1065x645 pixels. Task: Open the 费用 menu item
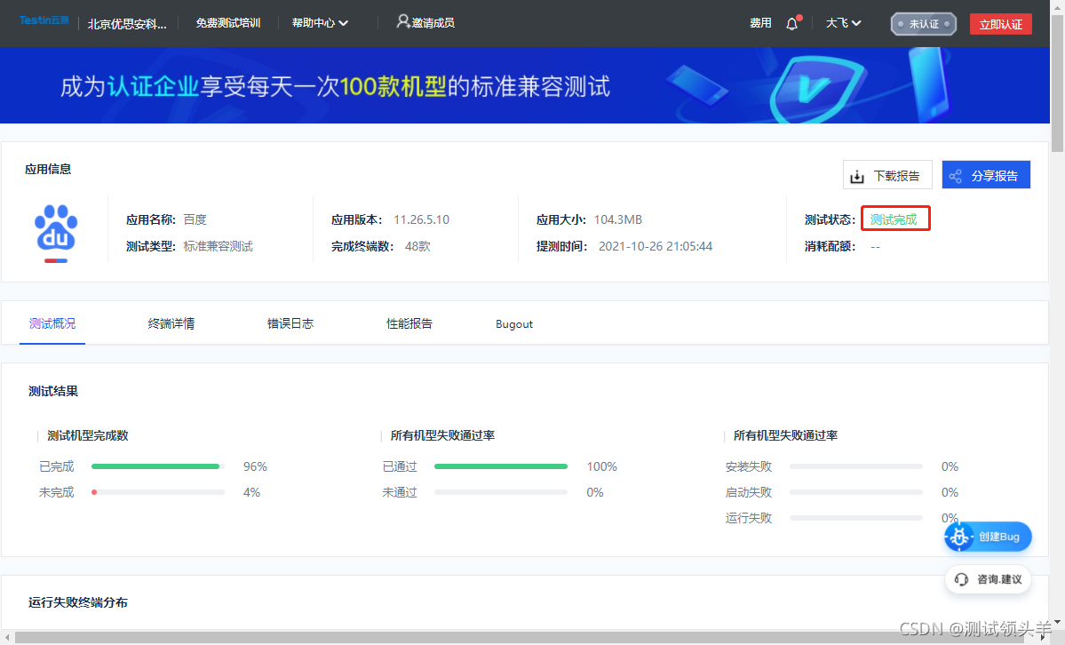pos(760,22)
